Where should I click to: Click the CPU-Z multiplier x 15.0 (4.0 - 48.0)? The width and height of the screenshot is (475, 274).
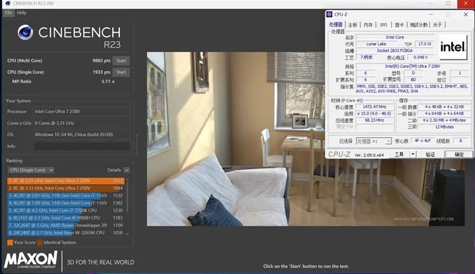tap(375, 114)
